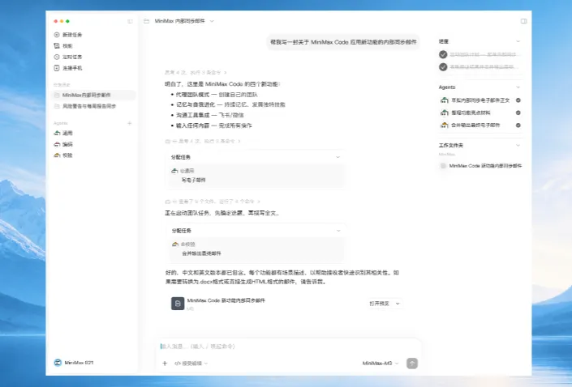Collapse the first 分配任务 card

click(338, 157)
